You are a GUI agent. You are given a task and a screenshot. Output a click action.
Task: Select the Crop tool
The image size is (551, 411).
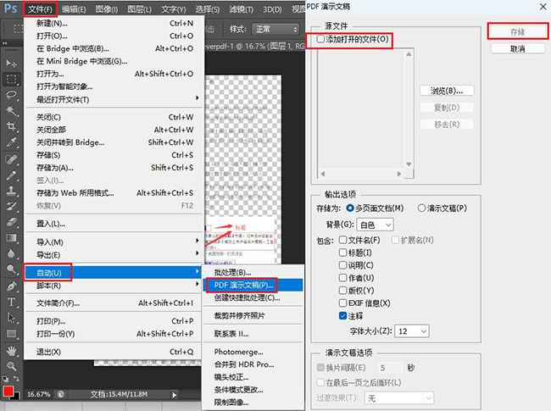pos(11,126)
